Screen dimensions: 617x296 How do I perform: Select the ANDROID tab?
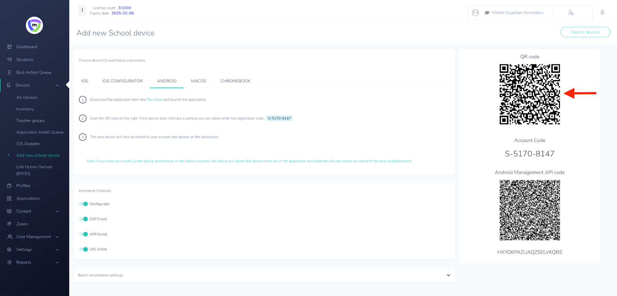tap(167, 81)
